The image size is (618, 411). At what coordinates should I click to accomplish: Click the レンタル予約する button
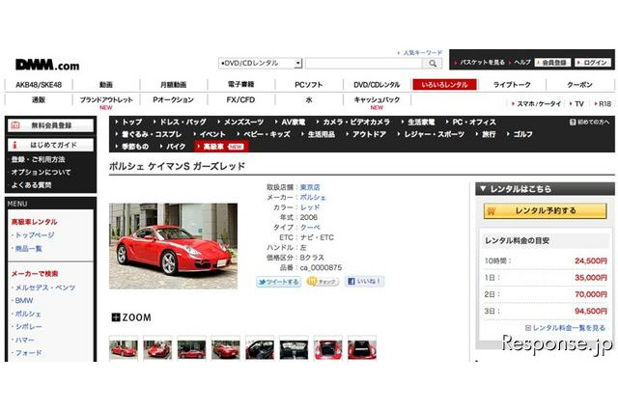coord(545,211)
